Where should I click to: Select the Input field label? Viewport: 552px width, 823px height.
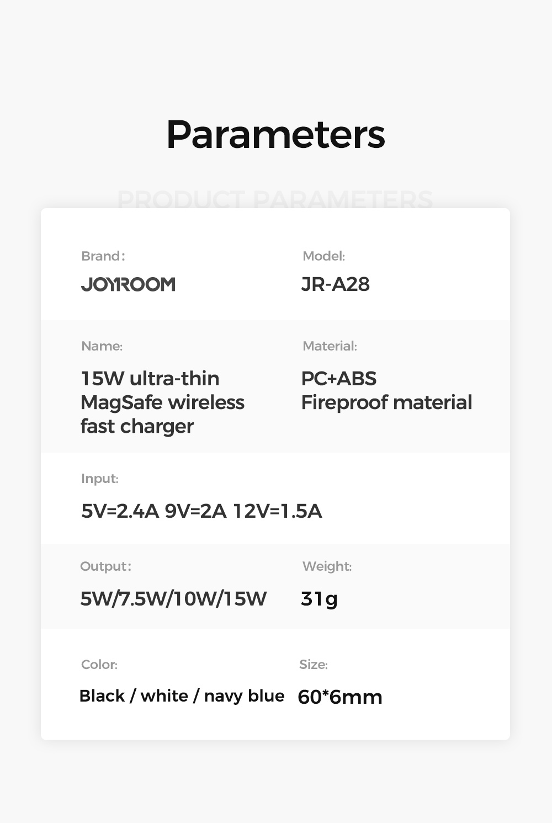click(x=100, y=479)
